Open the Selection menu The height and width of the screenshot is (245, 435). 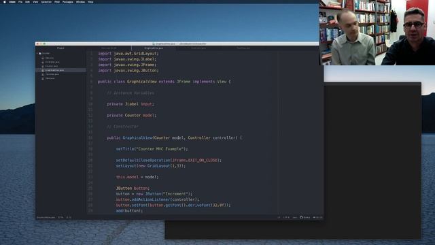46,1
